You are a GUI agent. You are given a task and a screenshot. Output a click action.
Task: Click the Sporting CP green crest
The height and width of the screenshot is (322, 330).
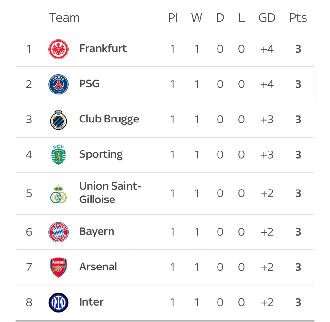pyautogui.click(x=58, y=155)
